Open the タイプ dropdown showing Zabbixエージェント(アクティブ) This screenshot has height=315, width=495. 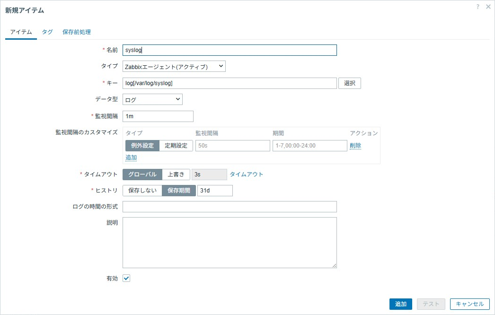tap(173, 66)
